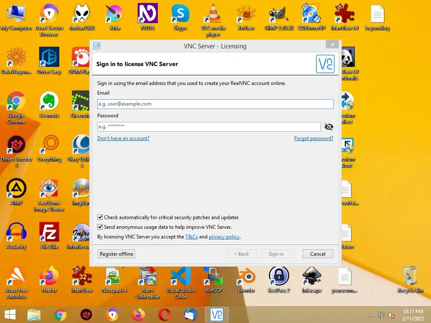Select the Evernote desktop icon
The image size is (431, 323).
coord(49,105)
